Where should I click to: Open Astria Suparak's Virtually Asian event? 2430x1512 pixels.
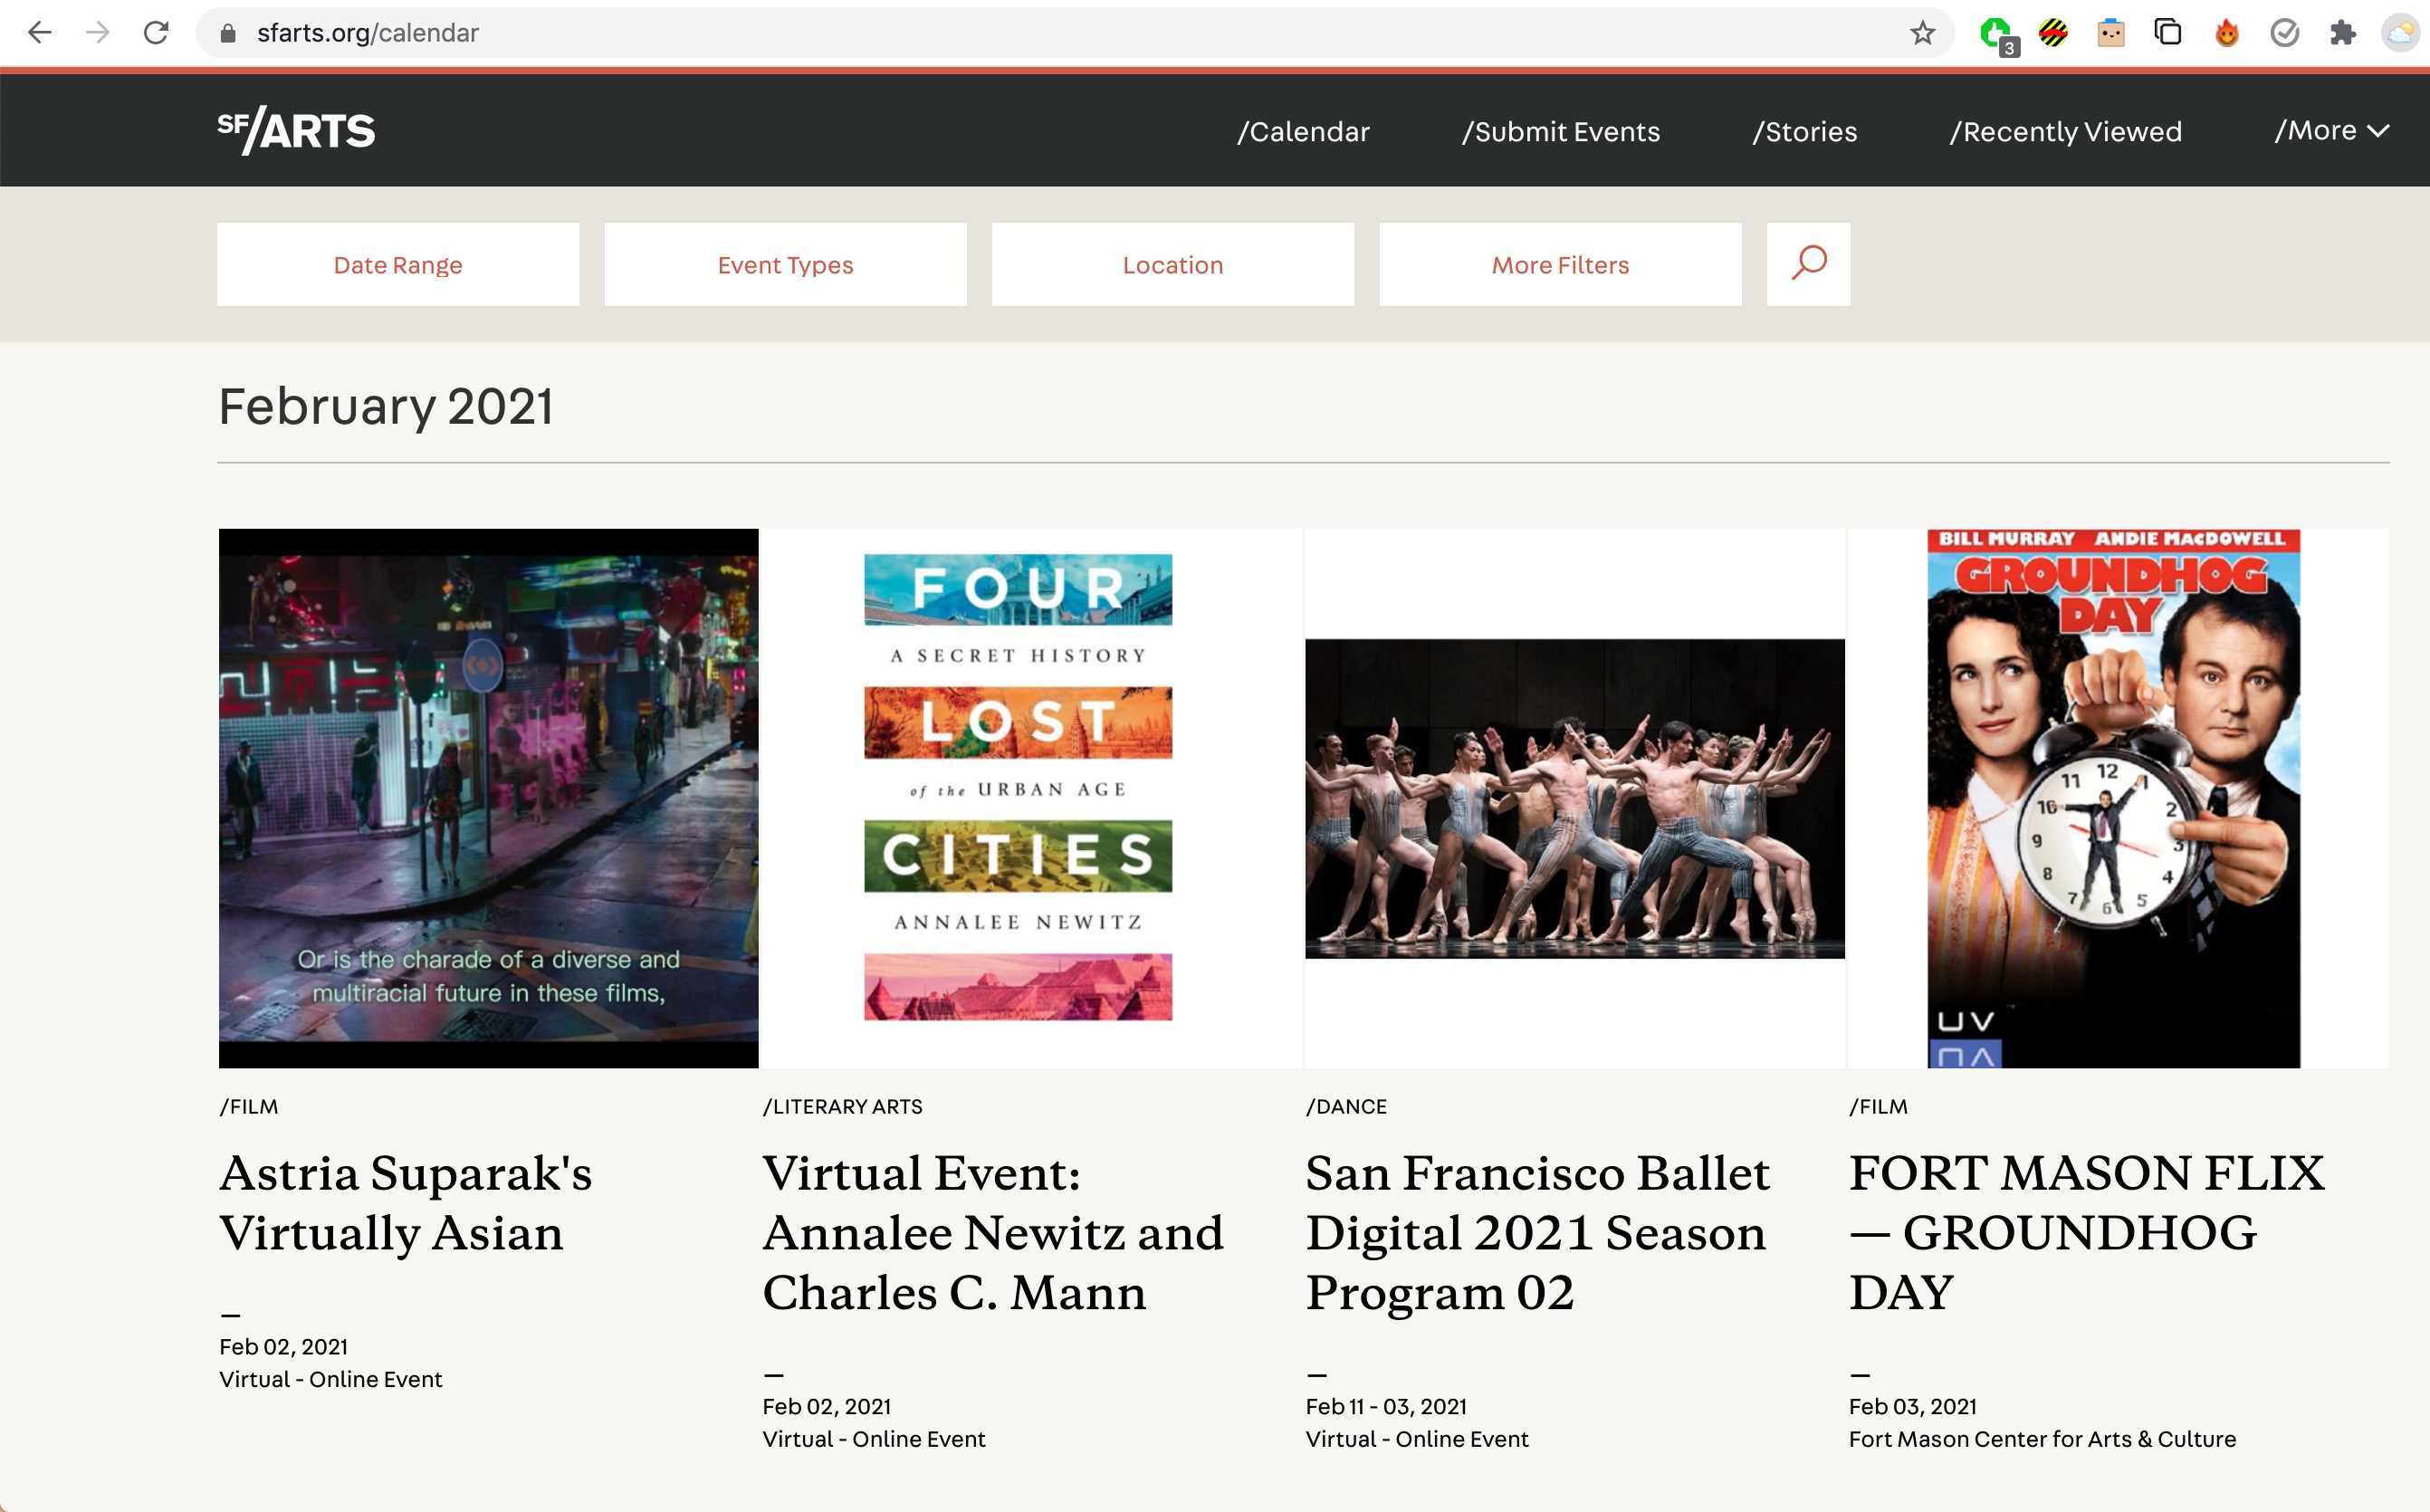[405, 1202]
